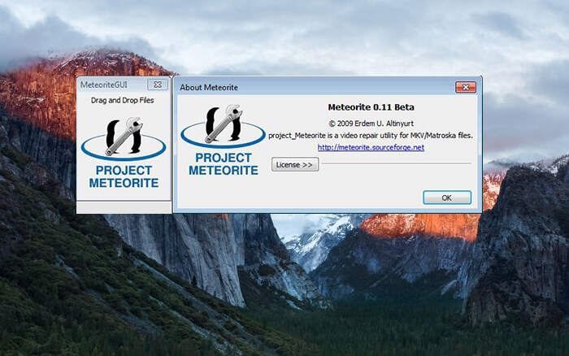
Task: Click the MeteoriteGUI title bar text
Action: point(104,85)
